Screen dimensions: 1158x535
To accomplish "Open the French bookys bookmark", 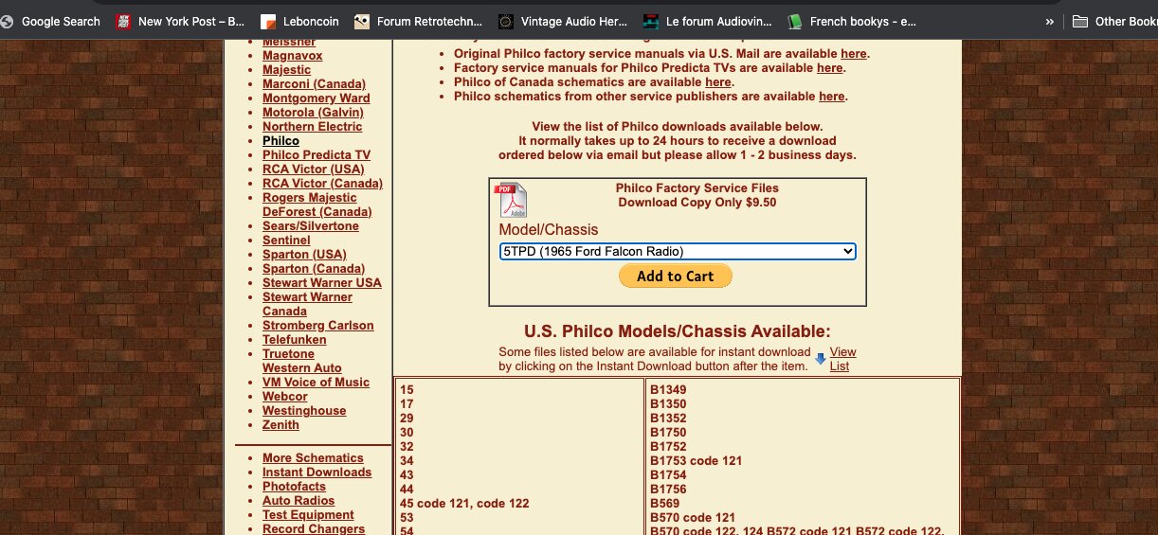I will click(x=852, y=21).
